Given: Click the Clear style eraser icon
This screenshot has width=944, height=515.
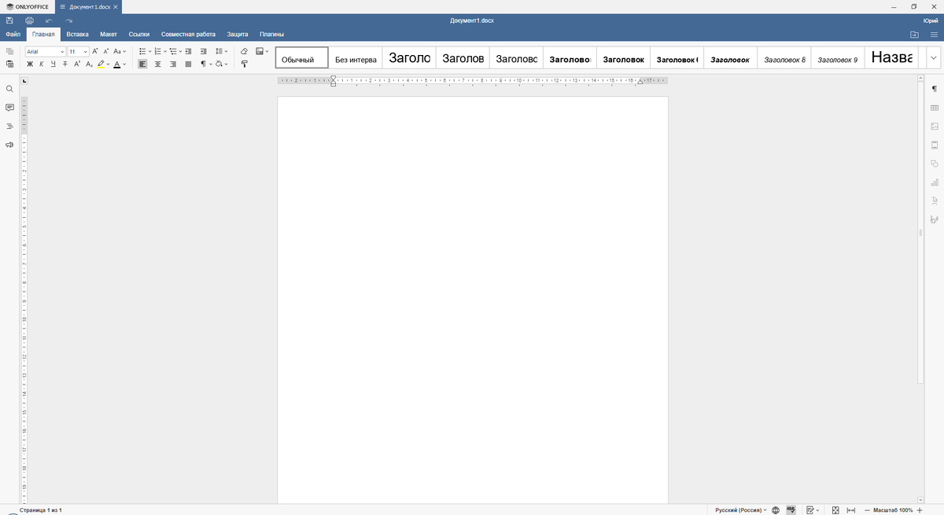Looking at the screenshot, I should (x=244, y=51).
